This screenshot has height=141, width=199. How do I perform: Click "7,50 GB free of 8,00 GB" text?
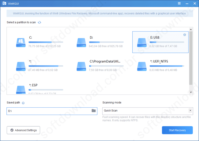(103, 70)
